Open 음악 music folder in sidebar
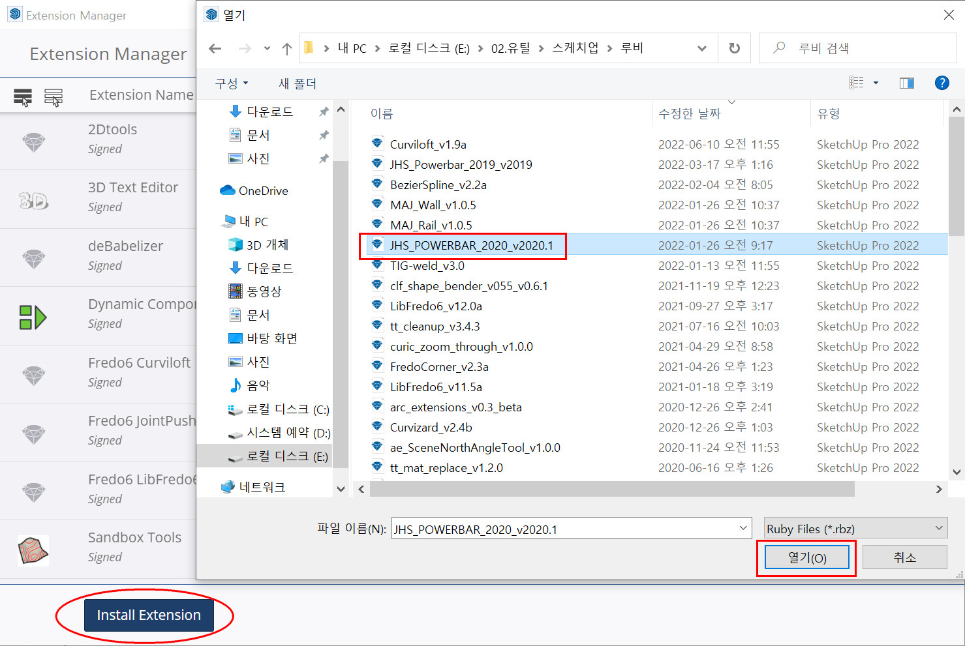 coord(249,385)
